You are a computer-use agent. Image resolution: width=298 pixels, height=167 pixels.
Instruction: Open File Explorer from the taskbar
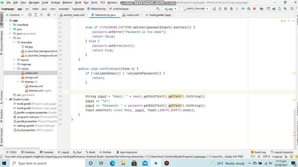tap(123, 163)
